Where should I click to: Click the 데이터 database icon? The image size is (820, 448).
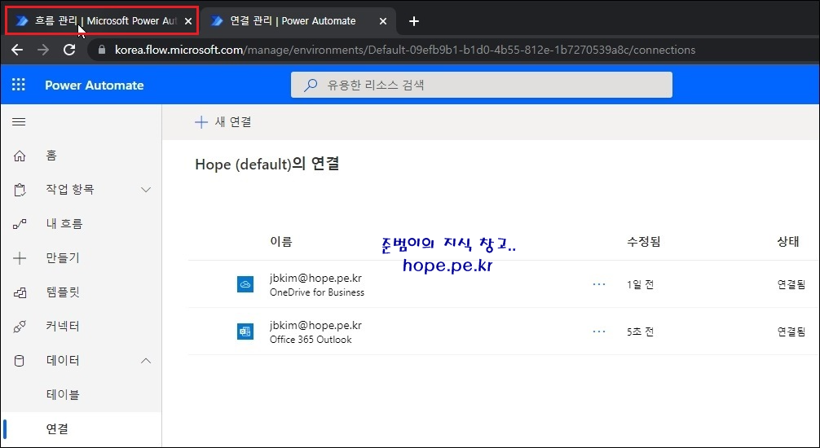[x=20, y=361]
